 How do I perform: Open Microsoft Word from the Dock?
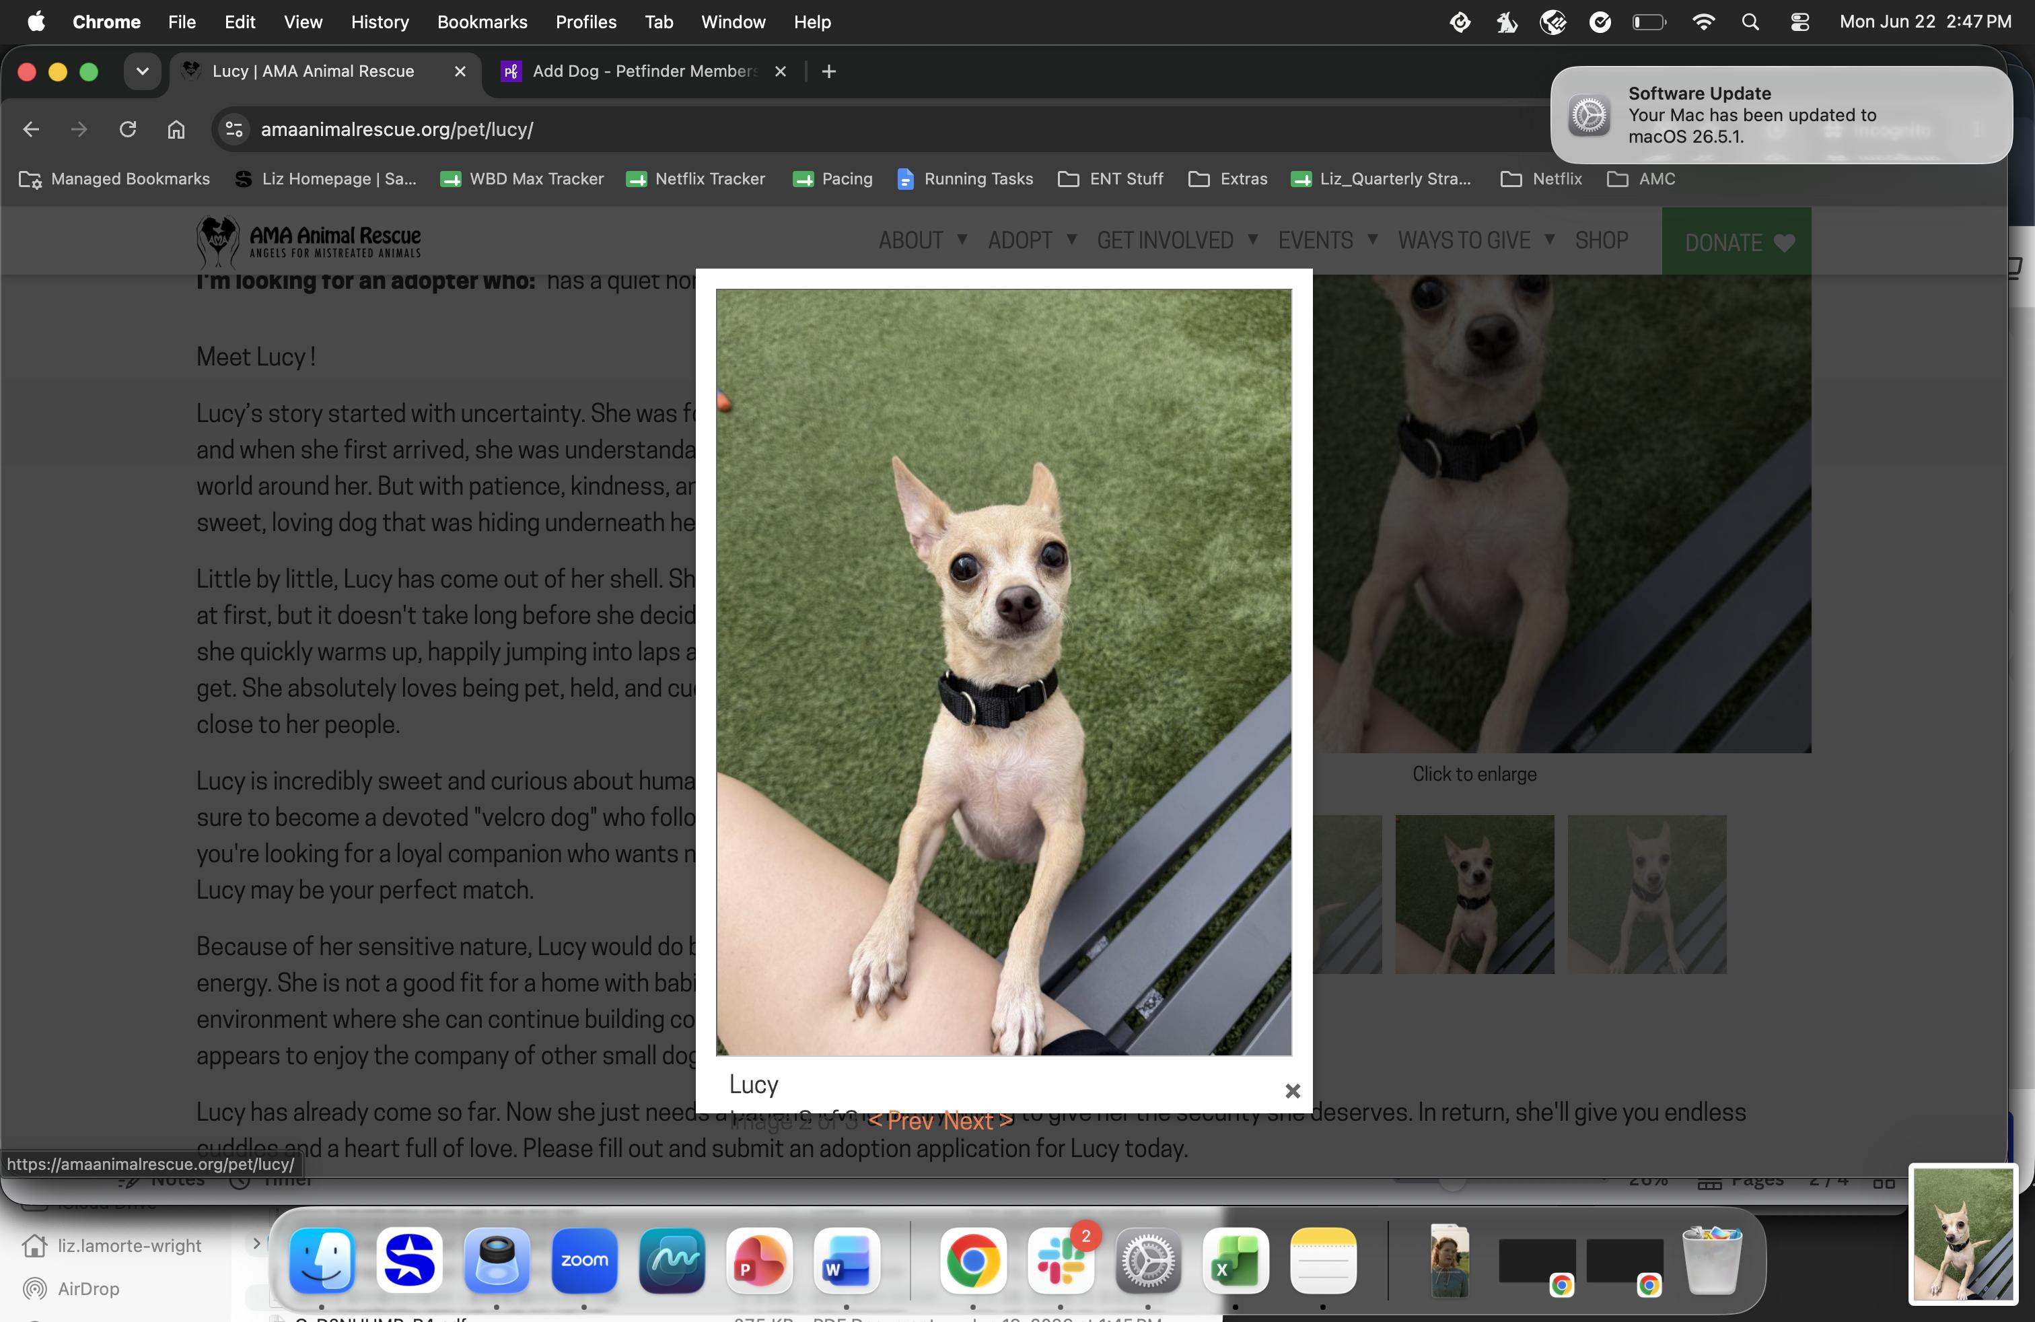[847, 1261]
